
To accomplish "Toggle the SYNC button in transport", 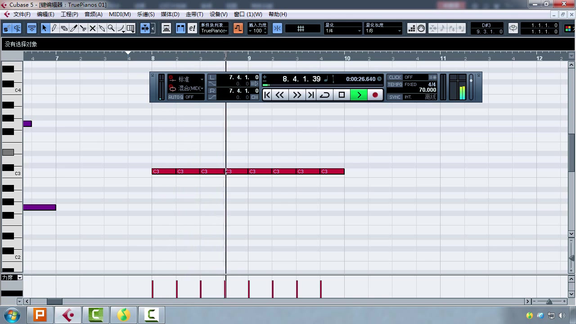I will pyautogui.click(x=395, y=97).
